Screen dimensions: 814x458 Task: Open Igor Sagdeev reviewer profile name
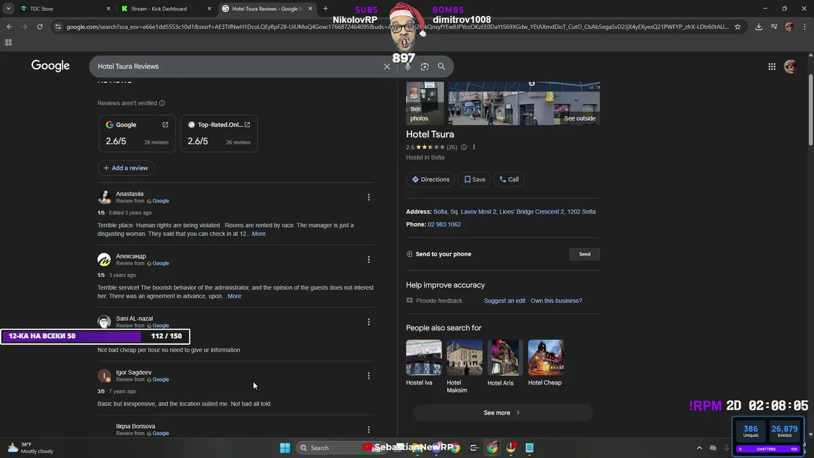tap(134, 373)
